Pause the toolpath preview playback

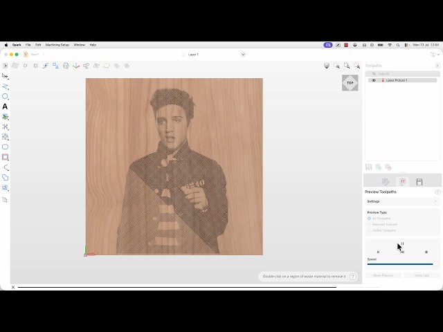click(x=402, y=243)
